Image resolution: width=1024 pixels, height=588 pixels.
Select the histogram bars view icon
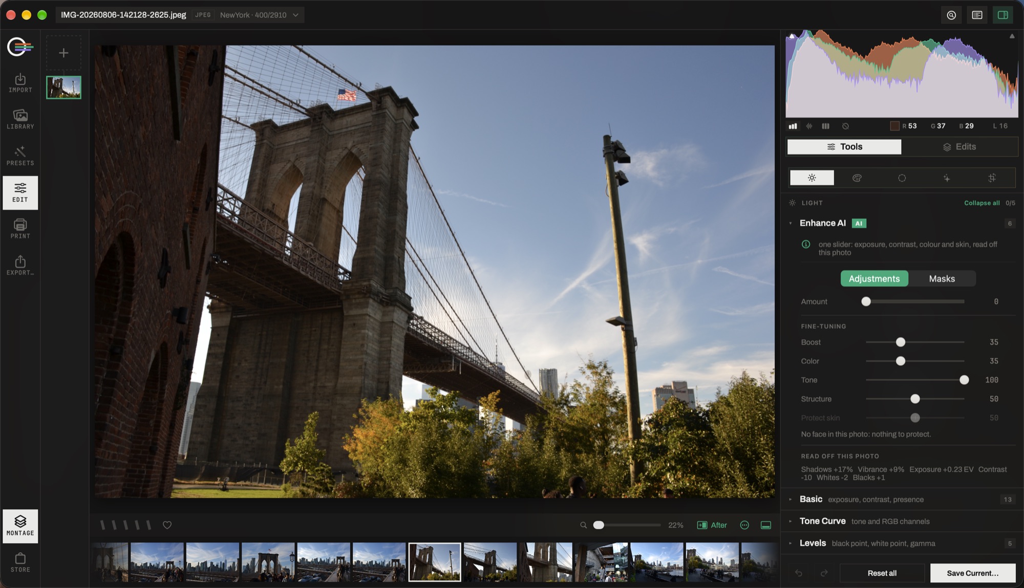793,126
